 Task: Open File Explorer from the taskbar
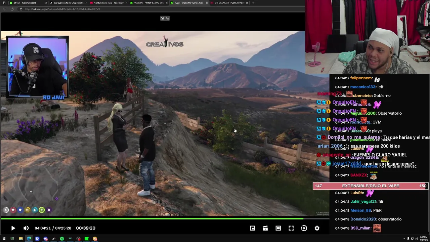coord(20,239)
